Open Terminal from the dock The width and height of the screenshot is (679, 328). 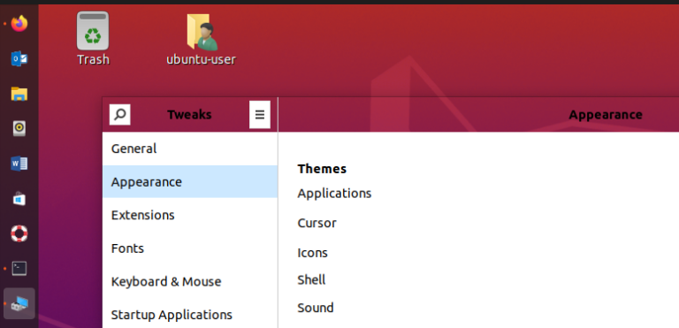tap(19, 269)
